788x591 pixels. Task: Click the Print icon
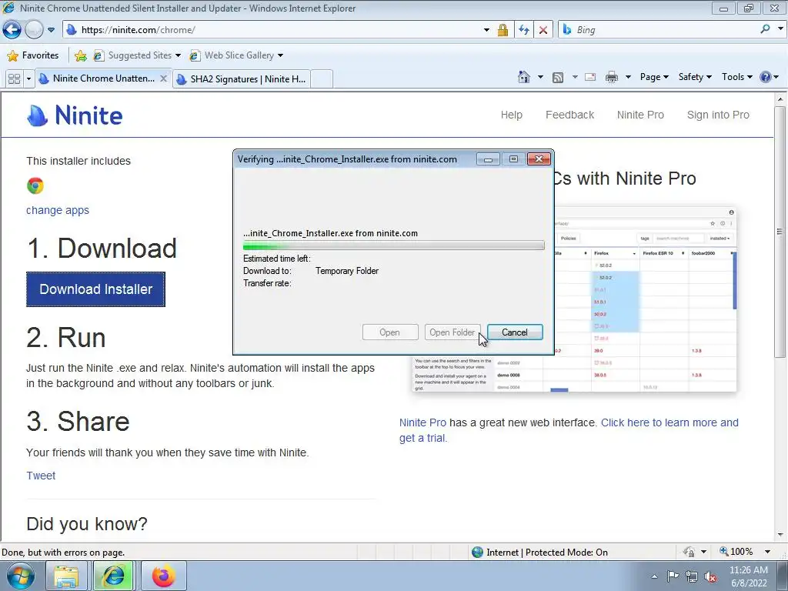[x=612, y=77]
